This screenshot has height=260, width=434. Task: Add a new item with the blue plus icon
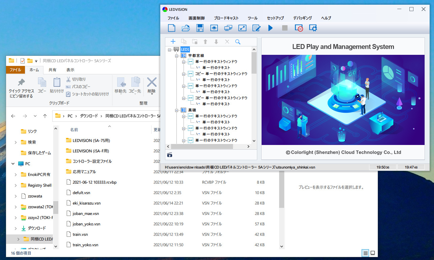click(x=173, y=41)
